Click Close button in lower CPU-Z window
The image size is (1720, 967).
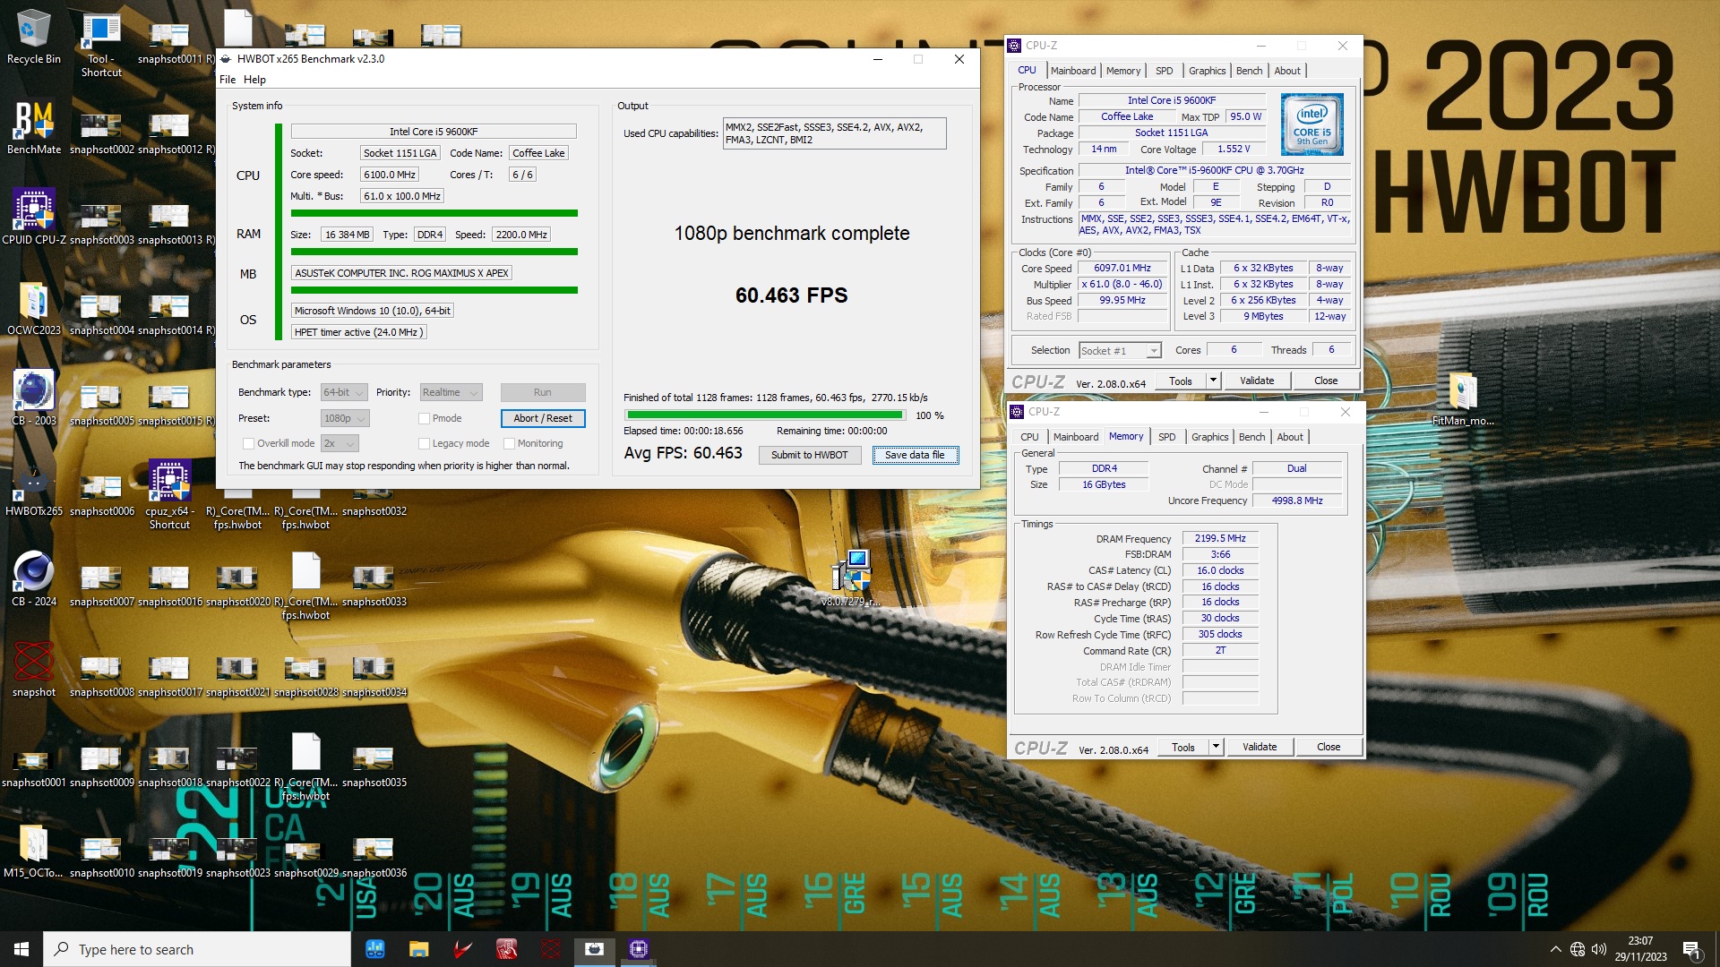1329,747
